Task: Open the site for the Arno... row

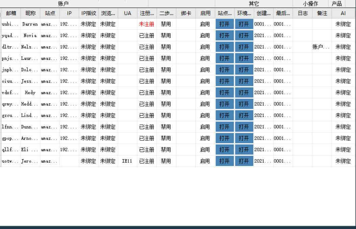Action: pos(224,138)
